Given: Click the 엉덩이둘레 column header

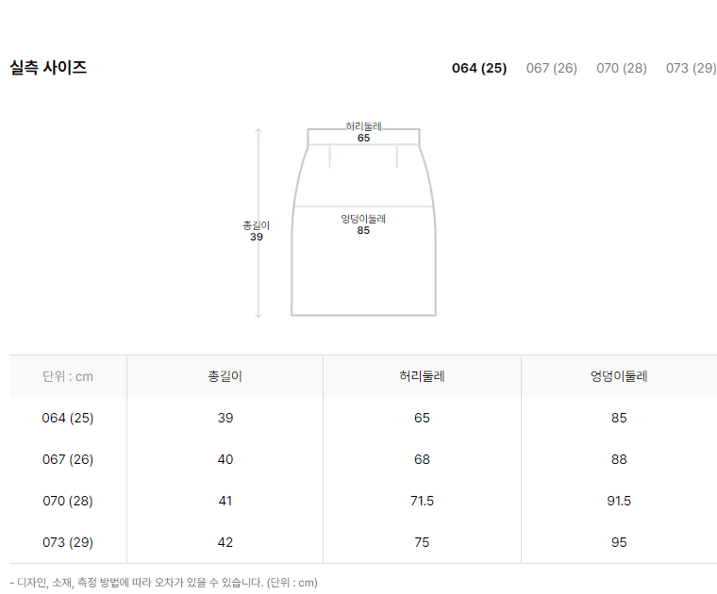Looking at the screenshot, I should tap(619, 376).
